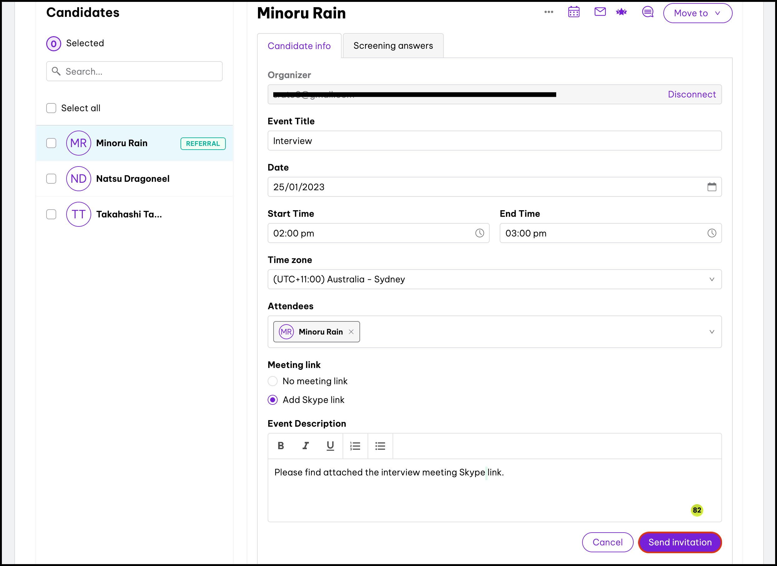Apply italic formatting in event description
This screenshot has width=777, height=566.
click(305, 446)
